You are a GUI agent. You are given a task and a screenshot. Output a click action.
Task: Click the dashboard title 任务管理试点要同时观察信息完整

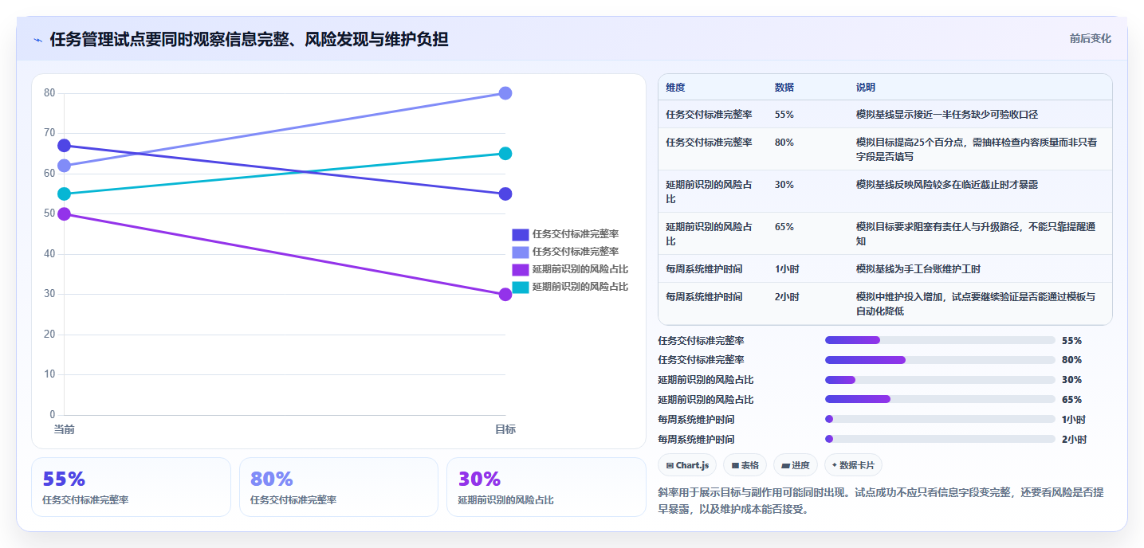(x=249, y=39)
